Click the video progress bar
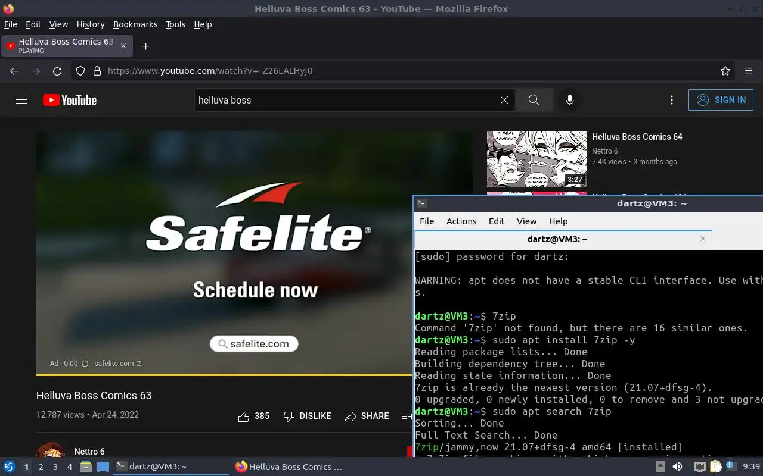The height and width of the screenshot is (476, 763). (x=225, y=375)
